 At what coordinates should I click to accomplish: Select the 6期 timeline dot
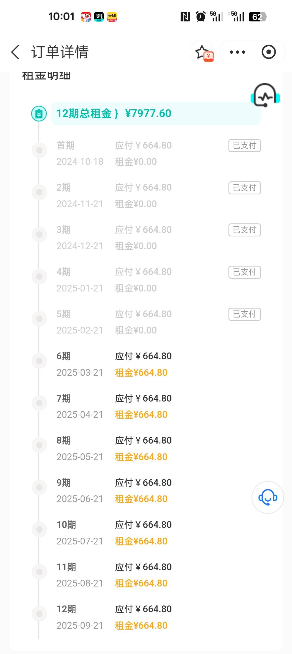point(39,361)
